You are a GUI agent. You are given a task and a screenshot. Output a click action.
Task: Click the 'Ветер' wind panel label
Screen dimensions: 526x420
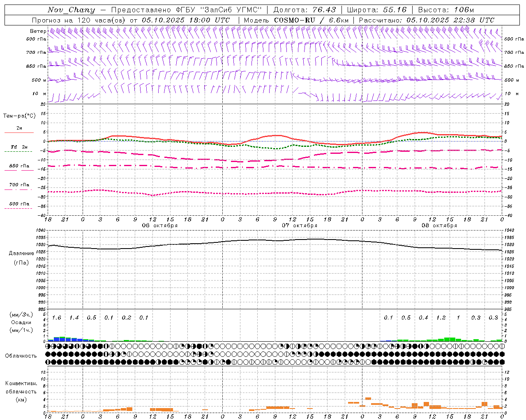click(38, 31)
